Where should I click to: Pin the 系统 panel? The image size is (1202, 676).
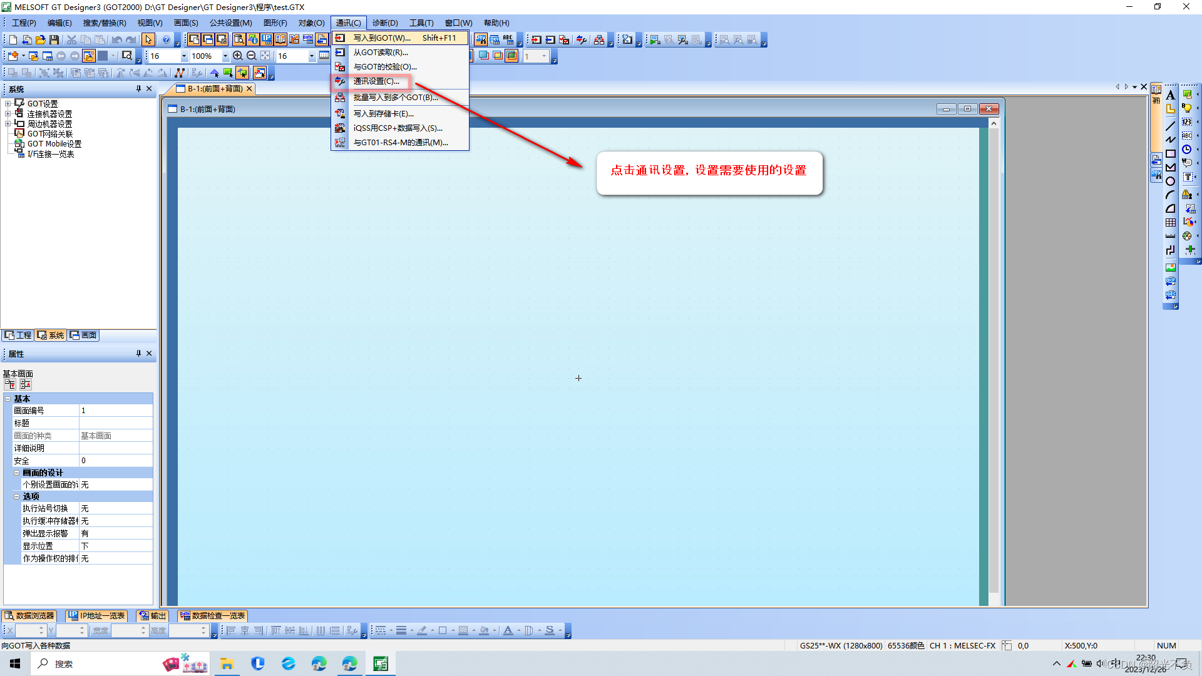click(138, 89)
